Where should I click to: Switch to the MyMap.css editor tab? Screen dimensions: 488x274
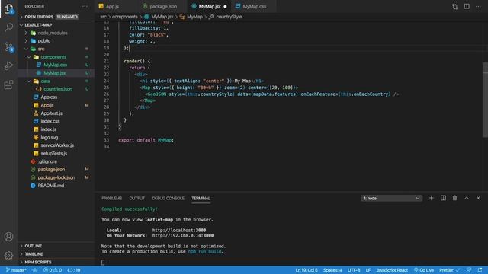point(254,6)
